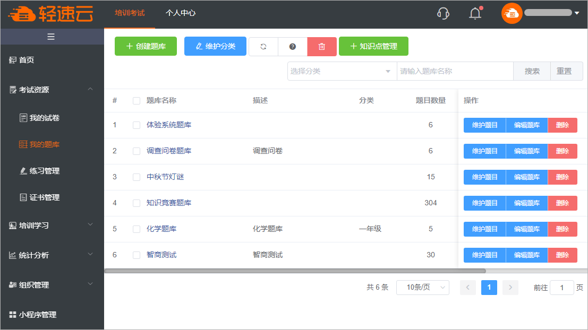Open 我的试卷 in the sidebar

coord(45,118)
